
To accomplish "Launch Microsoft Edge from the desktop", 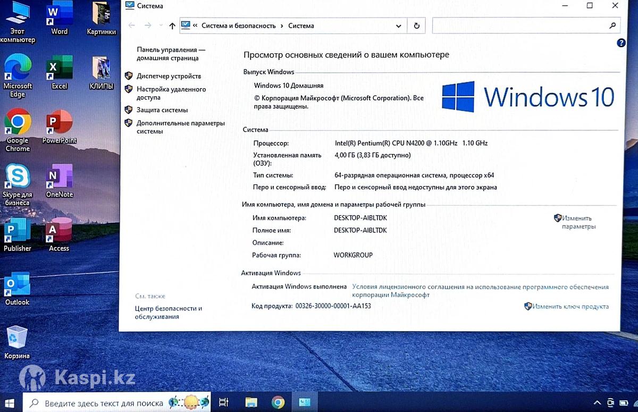I will coord(18,76).
